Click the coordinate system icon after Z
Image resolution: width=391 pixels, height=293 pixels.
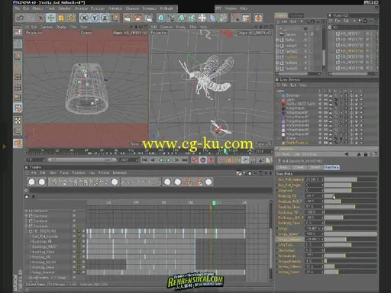(115, 18)
